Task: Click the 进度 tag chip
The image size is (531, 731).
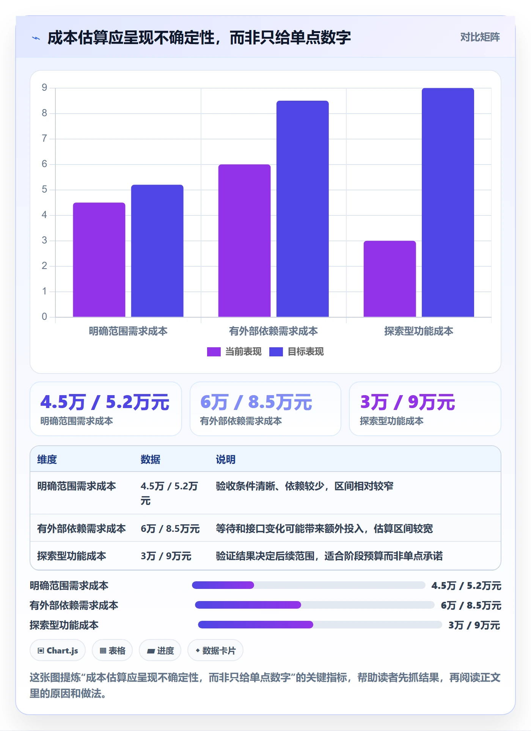Action: [x=160, y=650]
